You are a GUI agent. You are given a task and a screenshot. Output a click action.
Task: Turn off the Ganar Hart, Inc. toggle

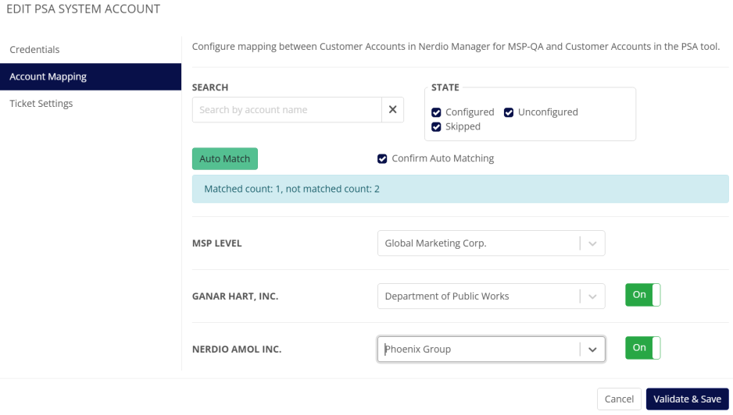coord(642,295)
